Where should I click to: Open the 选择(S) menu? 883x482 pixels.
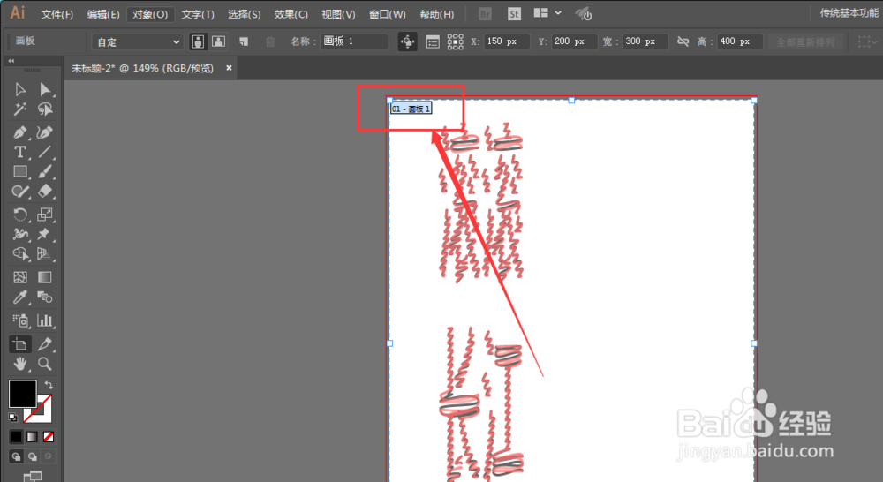coord(244,14)
